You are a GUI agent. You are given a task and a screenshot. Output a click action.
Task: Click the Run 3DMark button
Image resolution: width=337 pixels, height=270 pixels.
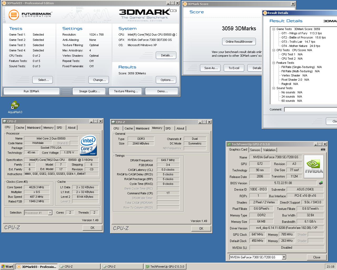pyautogui.click(x=31, y=91)
